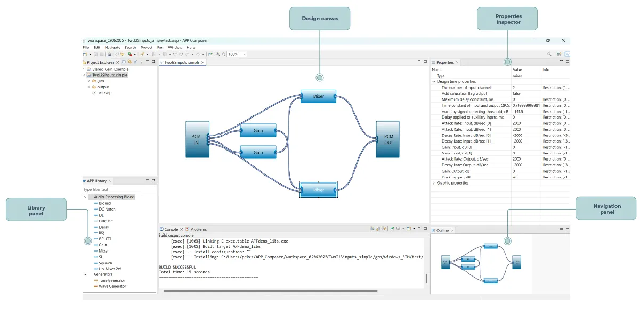Click the search magnifier in top-right toolbar
640x309 pixels.
pyautogui.click(x=550, y=54)
